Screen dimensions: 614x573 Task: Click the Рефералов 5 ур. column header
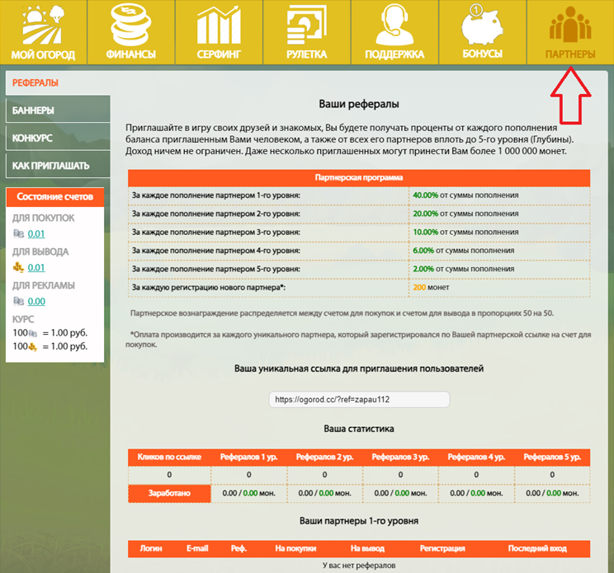[552, 457]
